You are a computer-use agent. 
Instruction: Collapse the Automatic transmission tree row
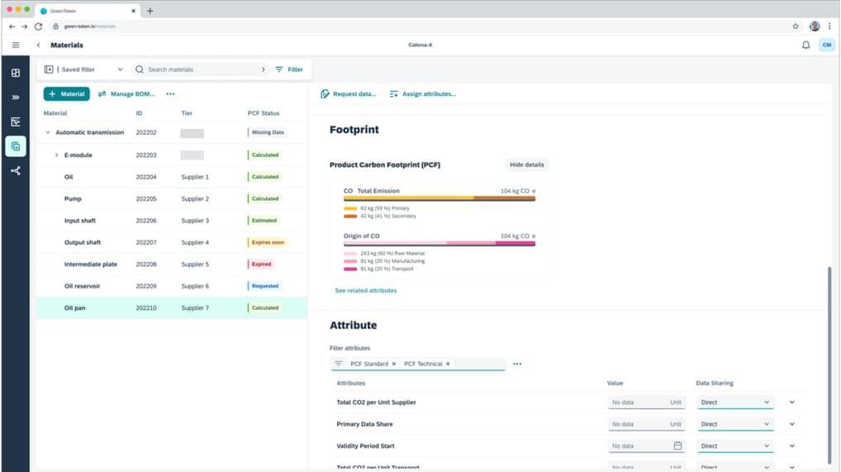coord(48,132)
